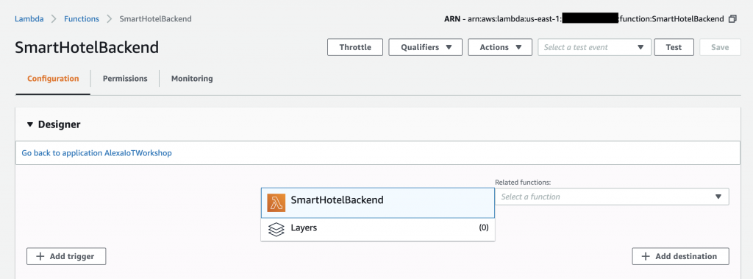Click the Throttle button

[x=355, y=47]
